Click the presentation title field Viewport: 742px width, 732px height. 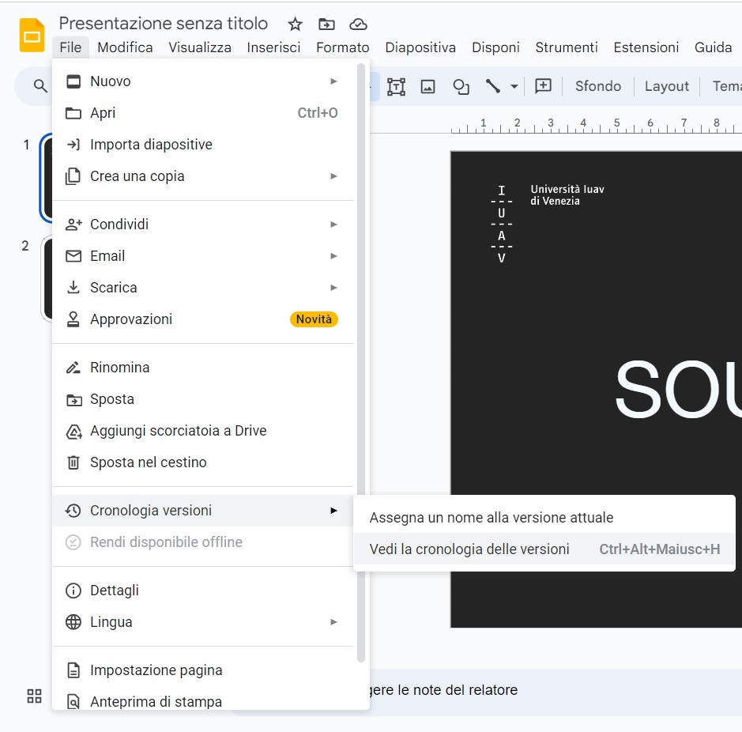164,24
